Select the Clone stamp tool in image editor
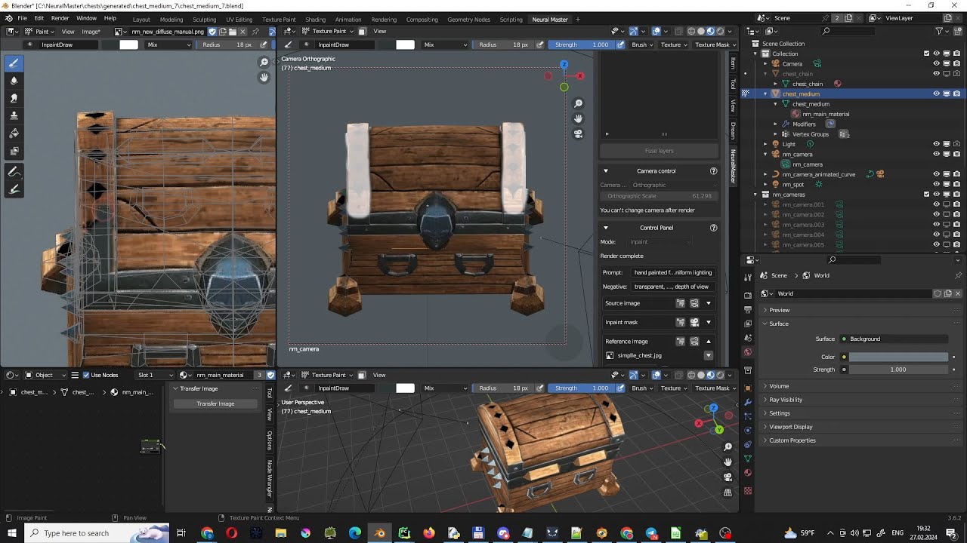The height and width of the screenshot is (543, 967). (x=14, y=115)
